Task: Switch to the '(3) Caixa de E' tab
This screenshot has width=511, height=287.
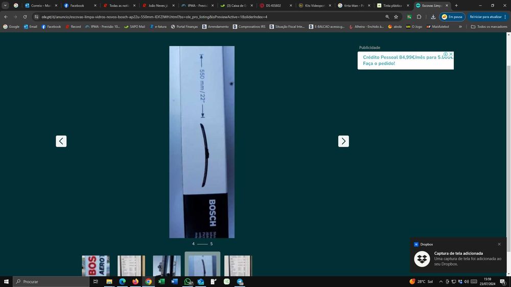Action: point(236,6)
